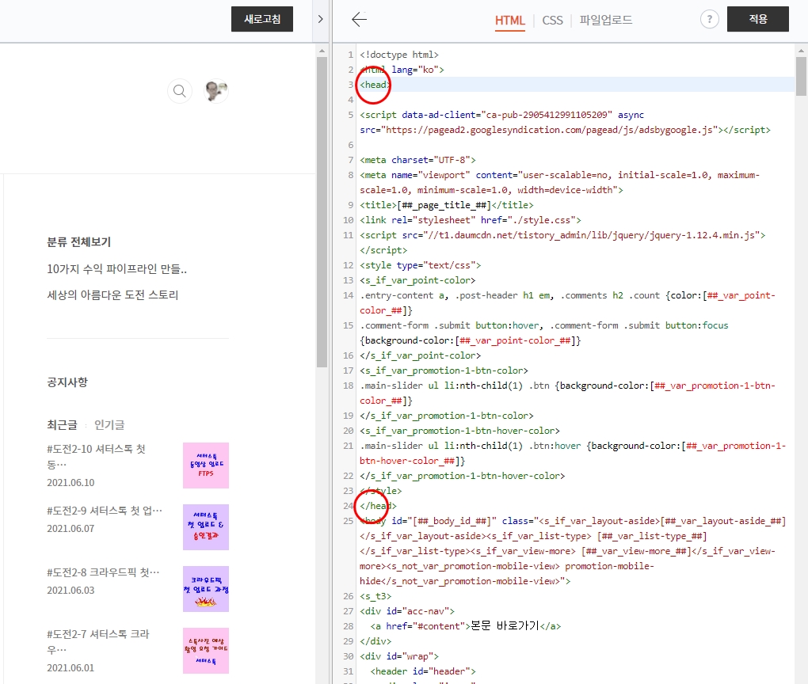This screenshot has width=808, height=684.
Task: Click the adsbygoogle script src line
Action: click(x=566, y=130)
